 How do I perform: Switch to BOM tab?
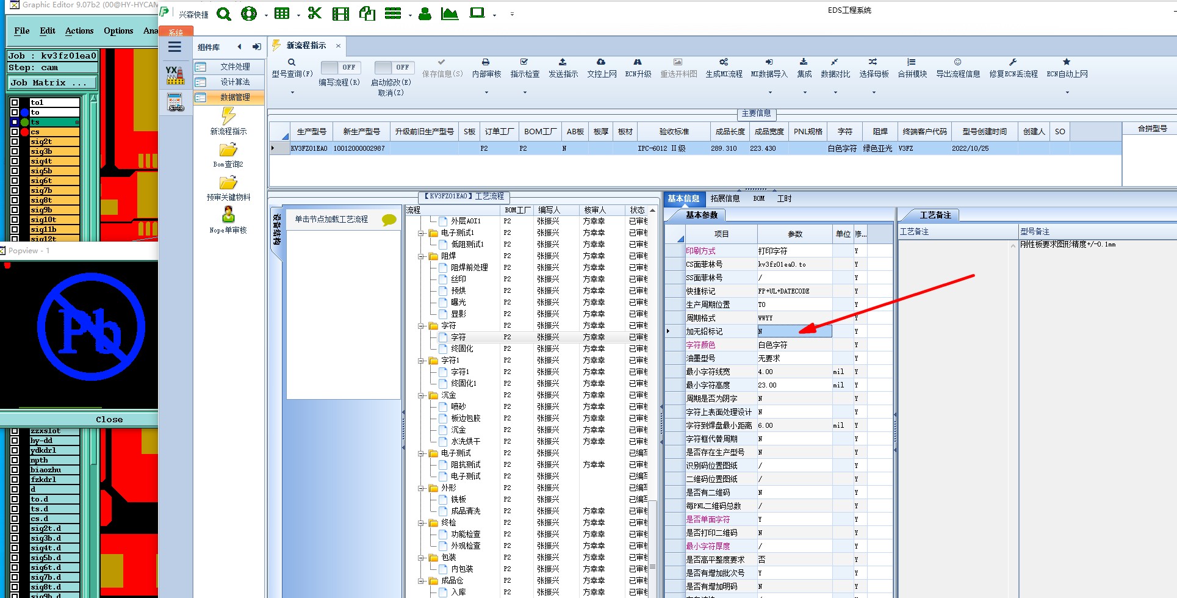click(758, 198)
